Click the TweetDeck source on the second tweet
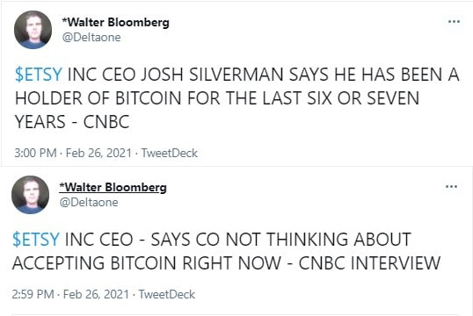Screen dimensions: 473x316 (x=167, y=294)
